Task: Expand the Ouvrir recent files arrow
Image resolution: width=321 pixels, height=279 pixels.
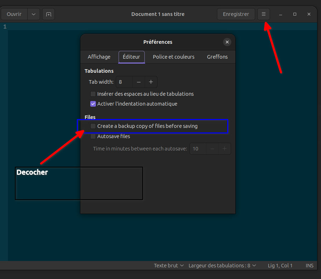Action: coord(34,14)
